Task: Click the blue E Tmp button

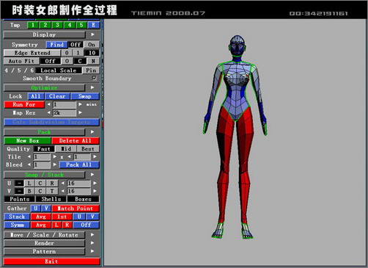Action: click(x=93, y=25)
